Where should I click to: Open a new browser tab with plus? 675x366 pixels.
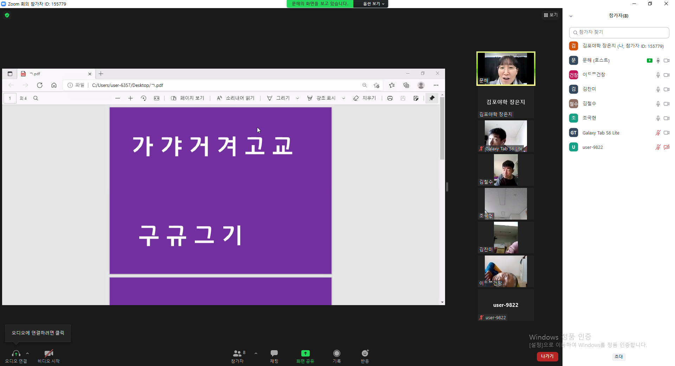101,74
